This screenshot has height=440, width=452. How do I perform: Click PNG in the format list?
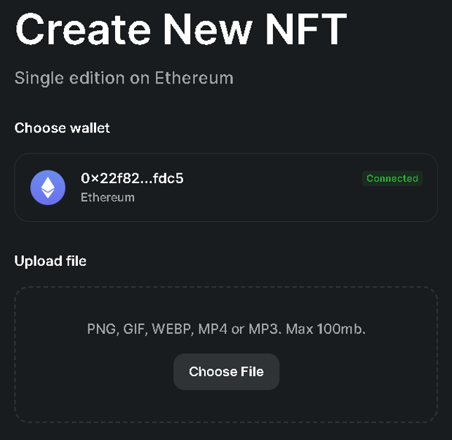102,329
